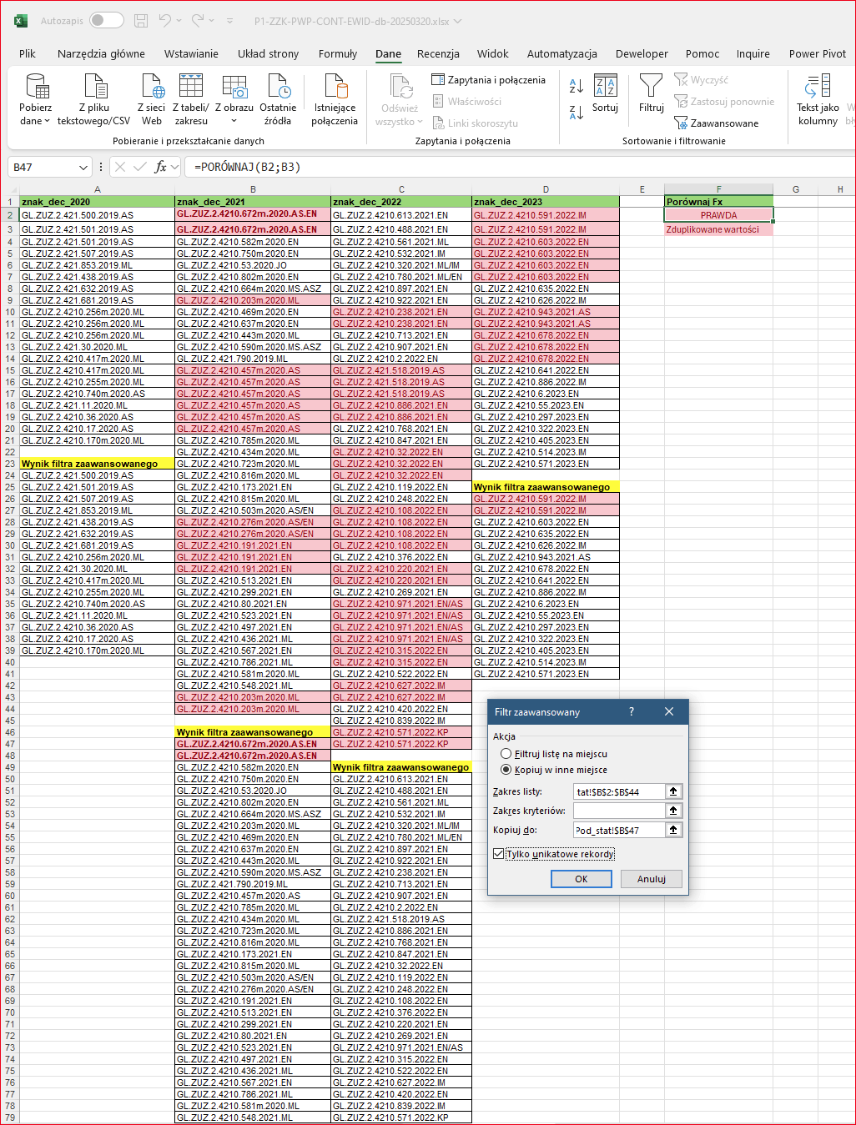Select header cell znak_dec_2023
The width and height of the screenshot is (856, 1125).
pos(546,202)
